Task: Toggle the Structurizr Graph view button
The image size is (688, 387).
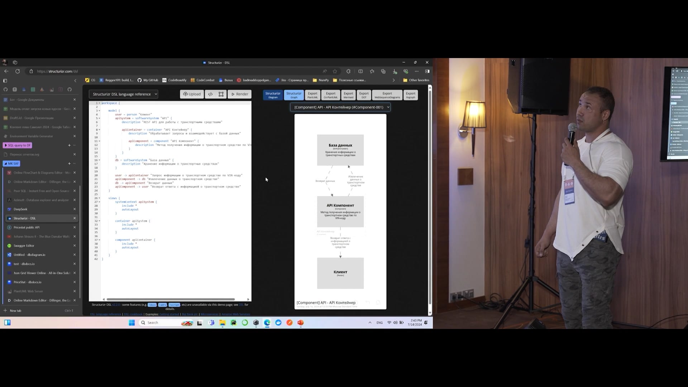Action: [294, 95]
